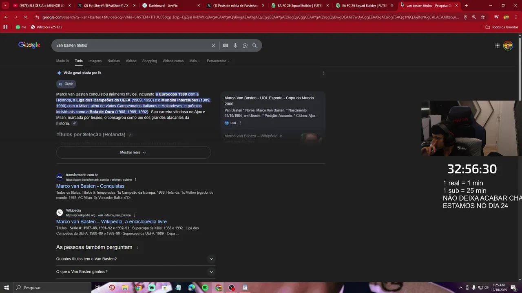The width and height of the screenshot is (522, 293).
Task: Open the taskbar volume control
Action: tap(488, 288)
